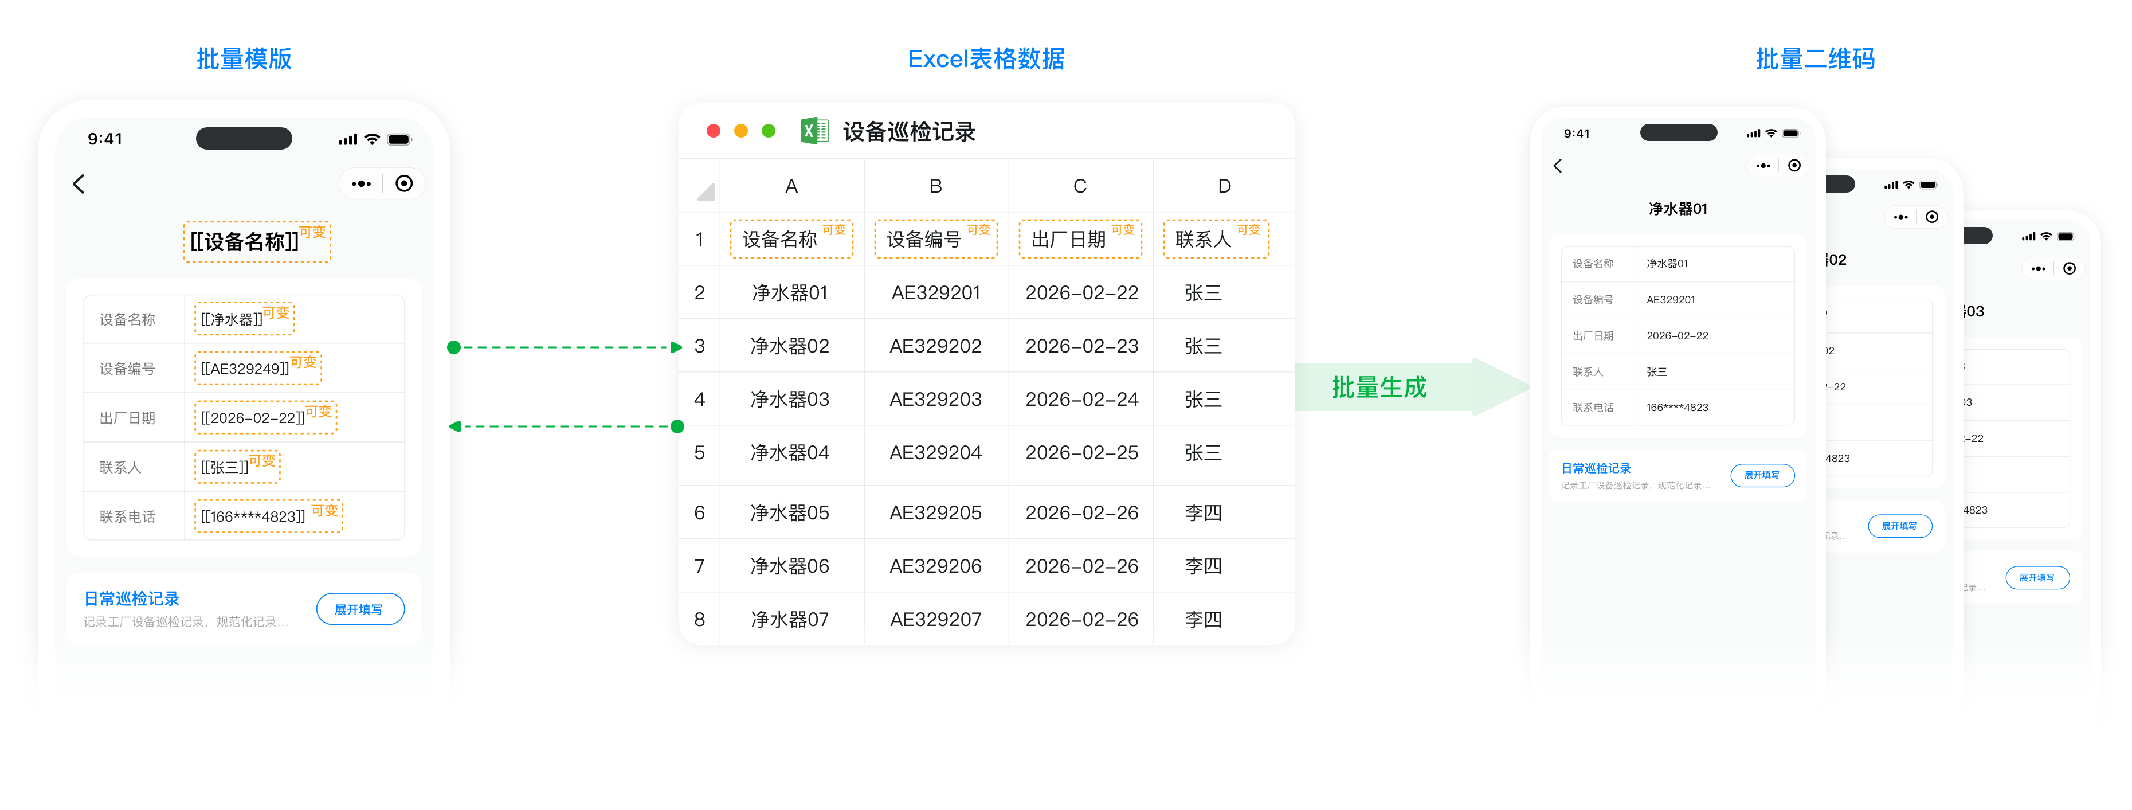Viewport: 2132px width, 810px height.
Task: Tap the target icon in the 净水器01 phone
Action: 1794,166
